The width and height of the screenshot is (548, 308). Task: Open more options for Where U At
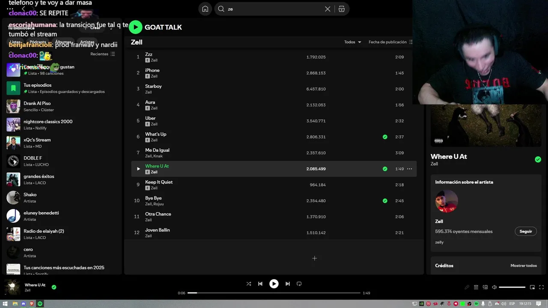pos(410,169)
